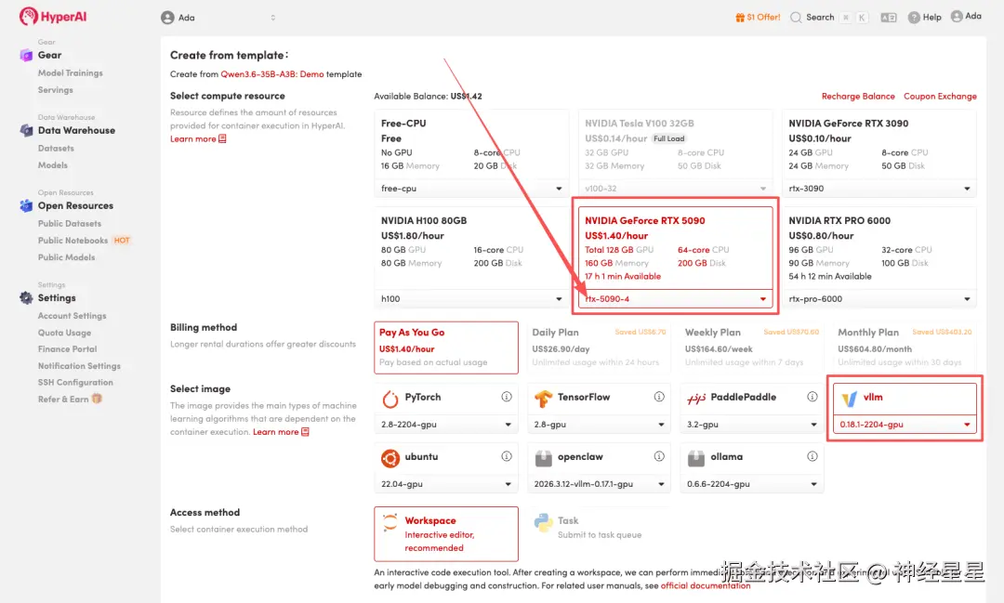Choose the Daily Plan billing option
This screenshot has height=603, width=1004.
pos(599,347)
